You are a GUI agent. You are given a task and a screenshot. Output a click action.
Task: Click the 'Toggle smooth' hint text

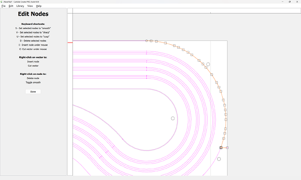pyautogui.click(x=33, y=82)
